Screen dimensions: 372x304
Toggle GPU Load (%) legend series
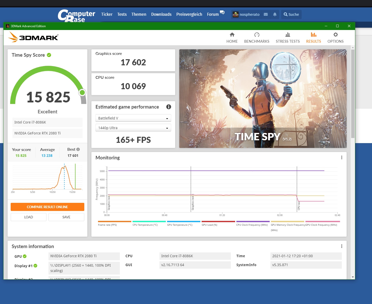click(x=218, y=223)
